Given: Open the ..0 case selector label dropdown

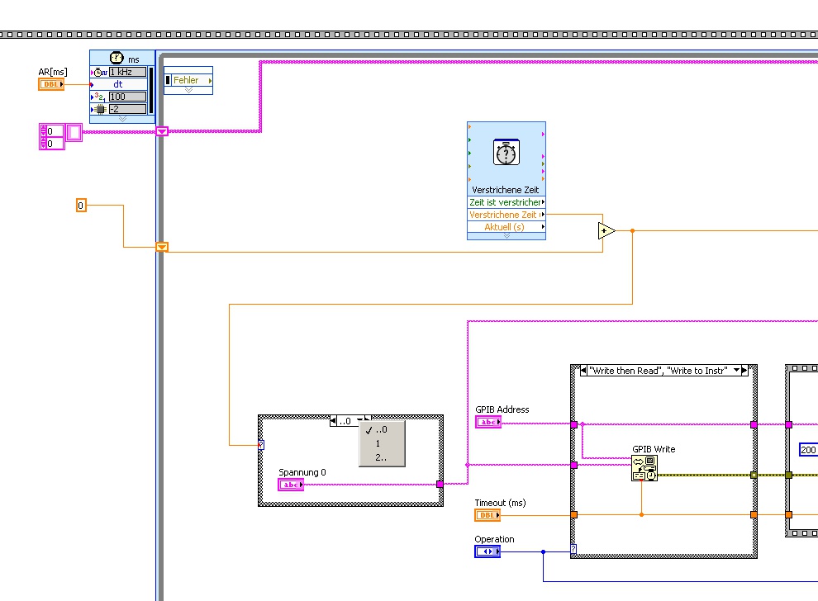Looking at the screenshot, I should point(359,420).
